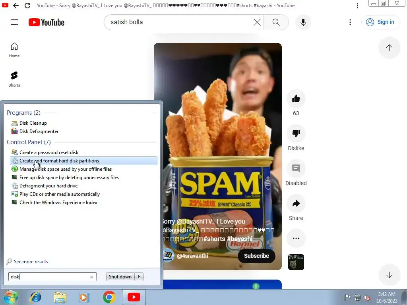Image resolution: width=407 pixels, height=305 pixels.
Task: Click the Disabled comments icon
Action: tap(296, 168)
